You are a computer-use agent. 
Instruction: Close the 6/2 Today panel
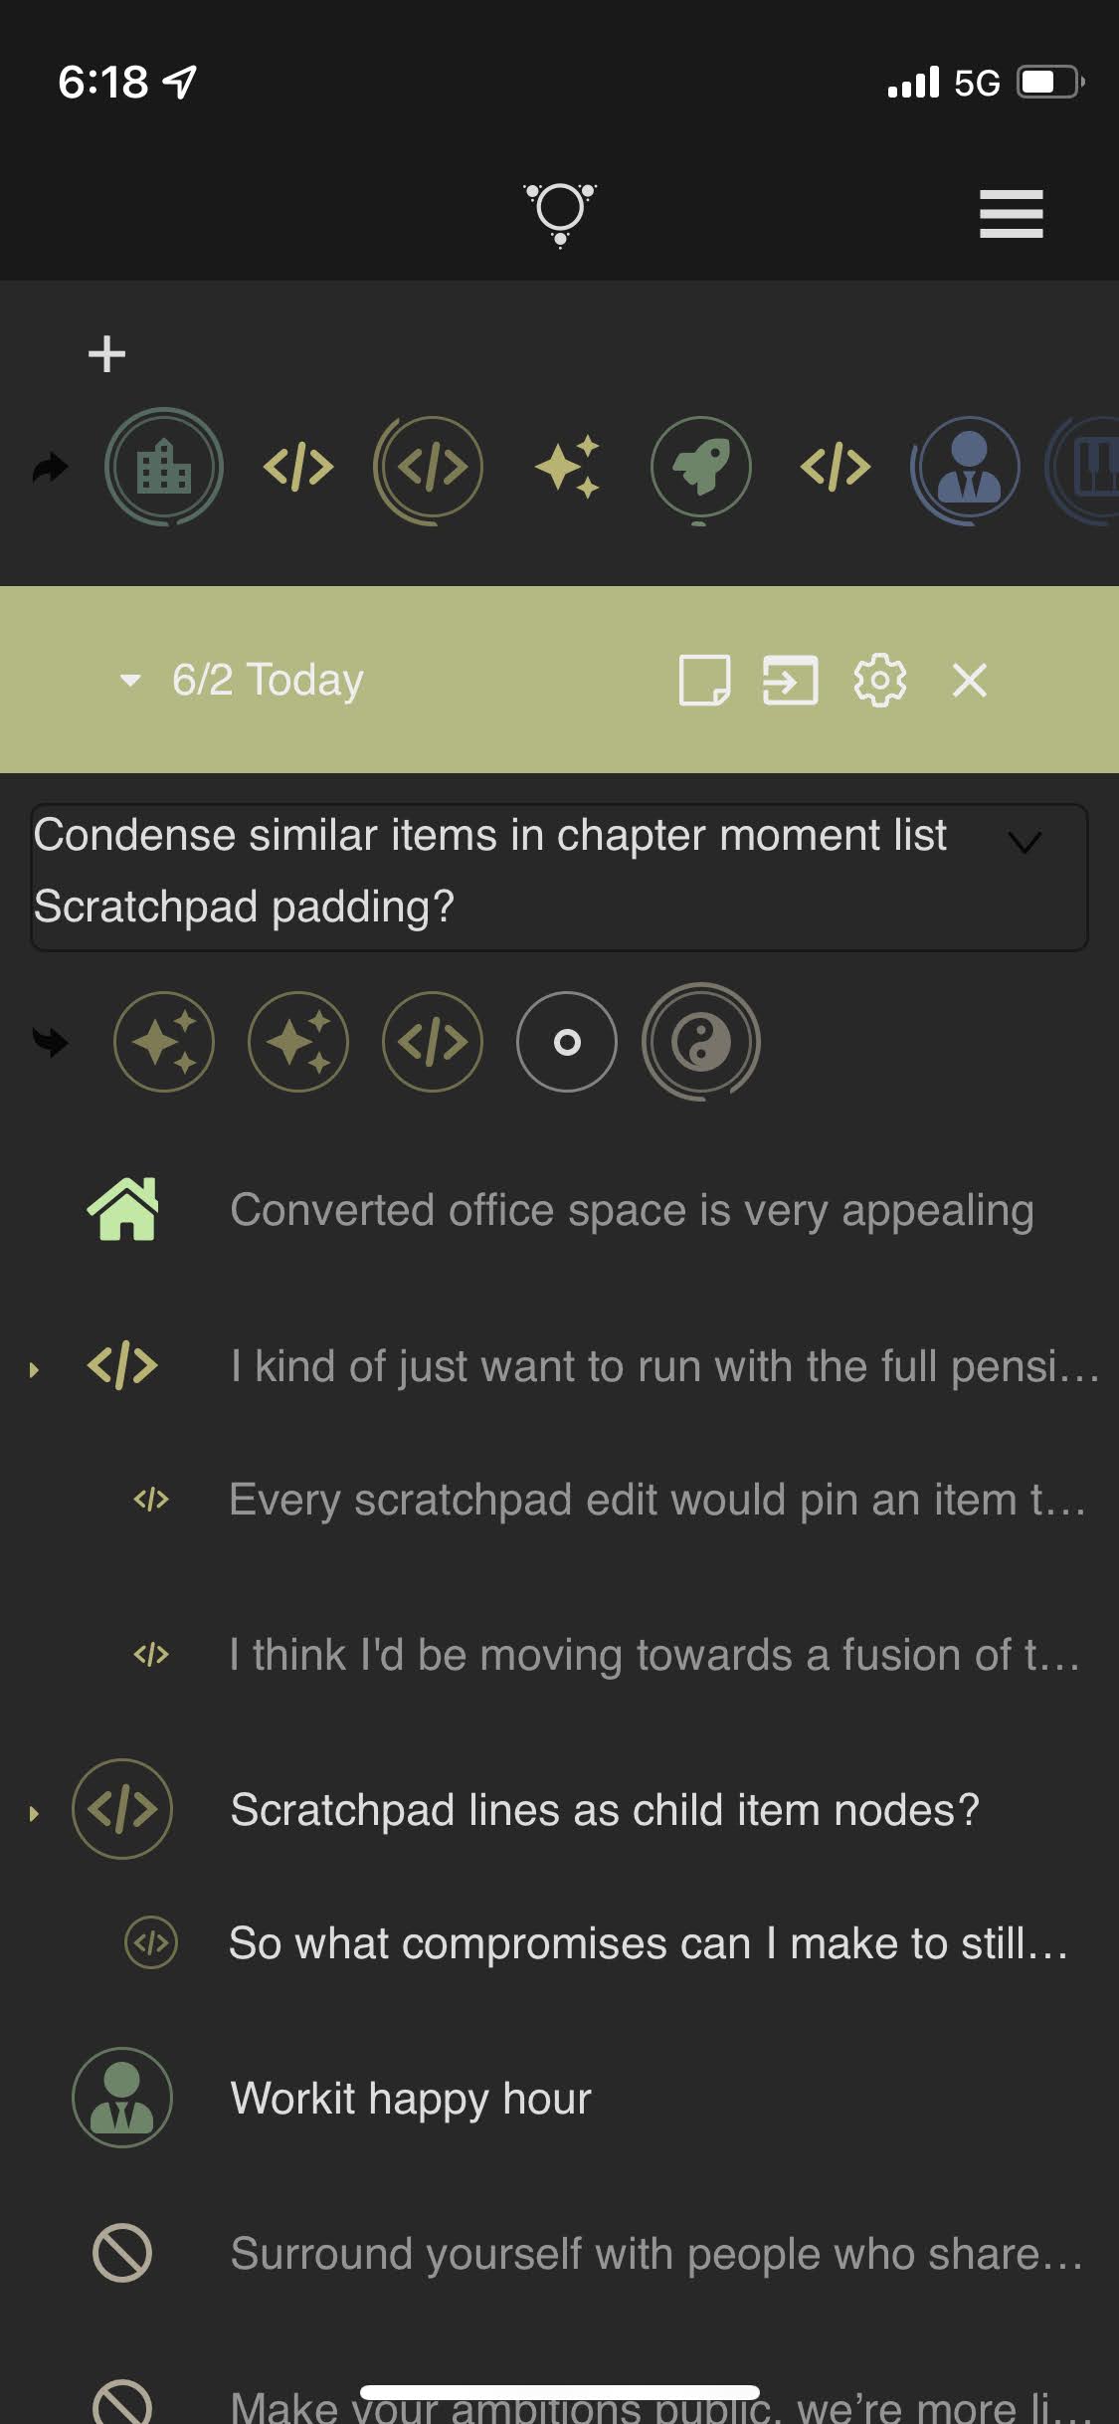point(970,681)
